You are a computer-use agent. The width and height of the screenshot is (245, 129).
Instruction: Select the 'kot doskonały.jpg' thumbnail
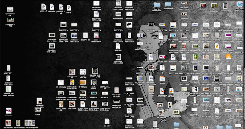214,5
